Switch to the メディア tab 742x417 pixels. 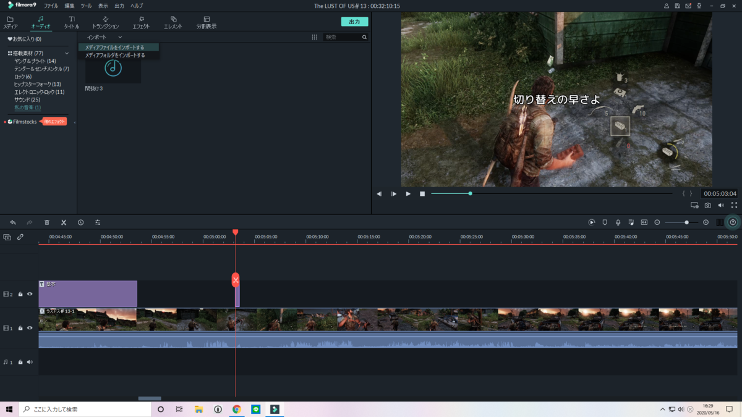coord(11,23)
